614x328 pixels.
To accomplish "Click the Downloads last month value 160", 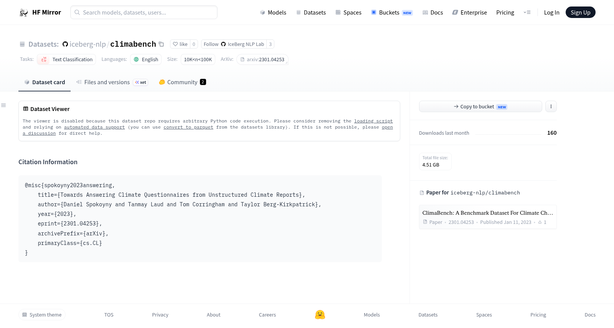I will tap(552, 133).
